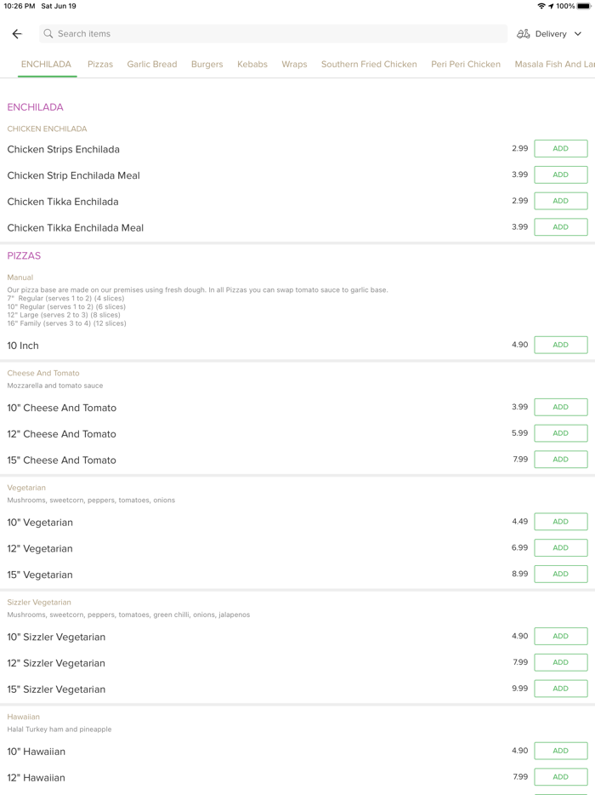The image size is (595, 795).
Task: Add the 10 Inch pizza
Action: (x=560, y=345)
